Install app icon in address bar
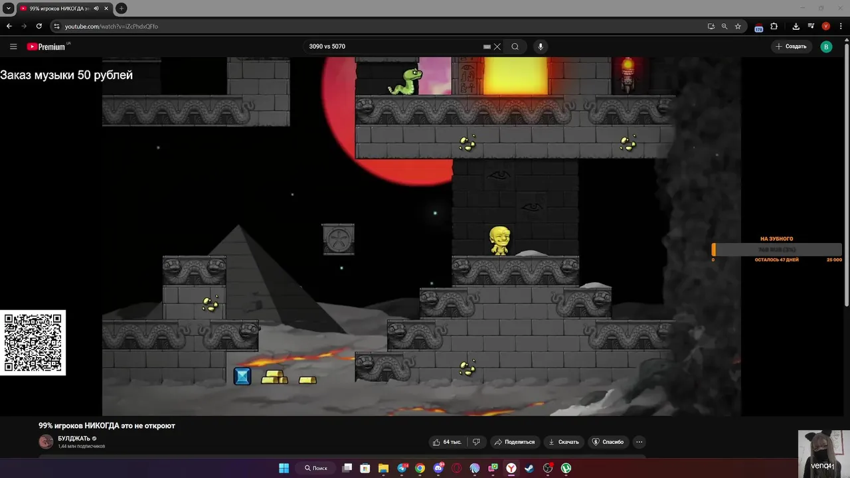 tap(711, 27)
